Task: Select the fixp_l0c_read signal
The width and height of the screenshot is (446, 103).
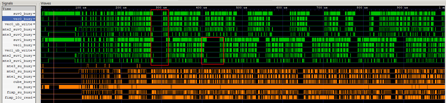Action: pos(19,97)
